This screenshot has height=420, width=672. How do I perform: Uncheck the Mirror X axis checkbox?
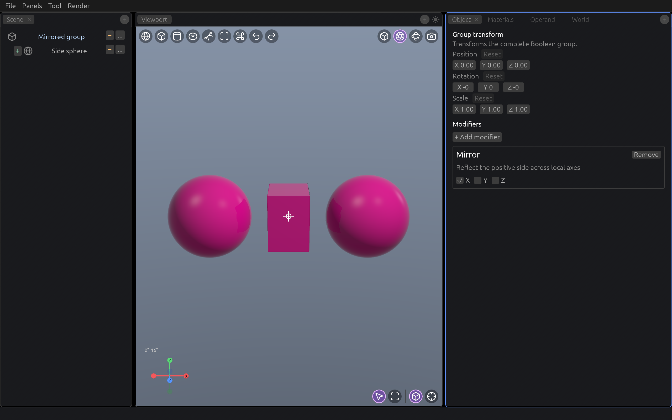(460, 180)
